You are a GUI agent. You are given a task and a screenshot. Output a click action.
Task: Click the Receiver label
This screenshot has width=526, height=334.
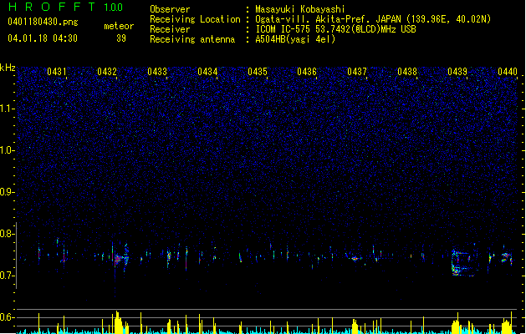[170, 29]
